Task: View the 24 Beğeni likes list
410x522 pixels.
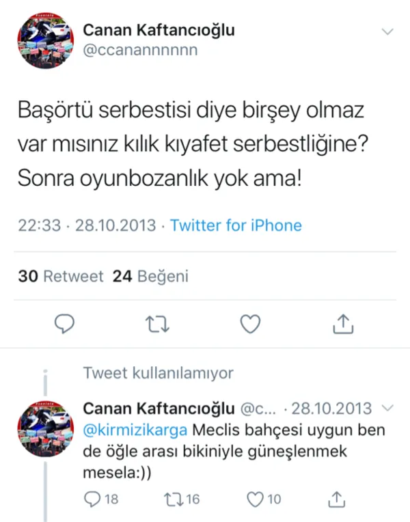Action: [150, 277]
